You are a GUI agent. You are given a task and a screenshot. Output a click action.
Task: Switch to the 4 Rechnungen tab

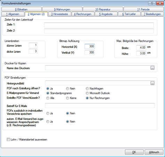pyautogui.click(x=82, y=14)
